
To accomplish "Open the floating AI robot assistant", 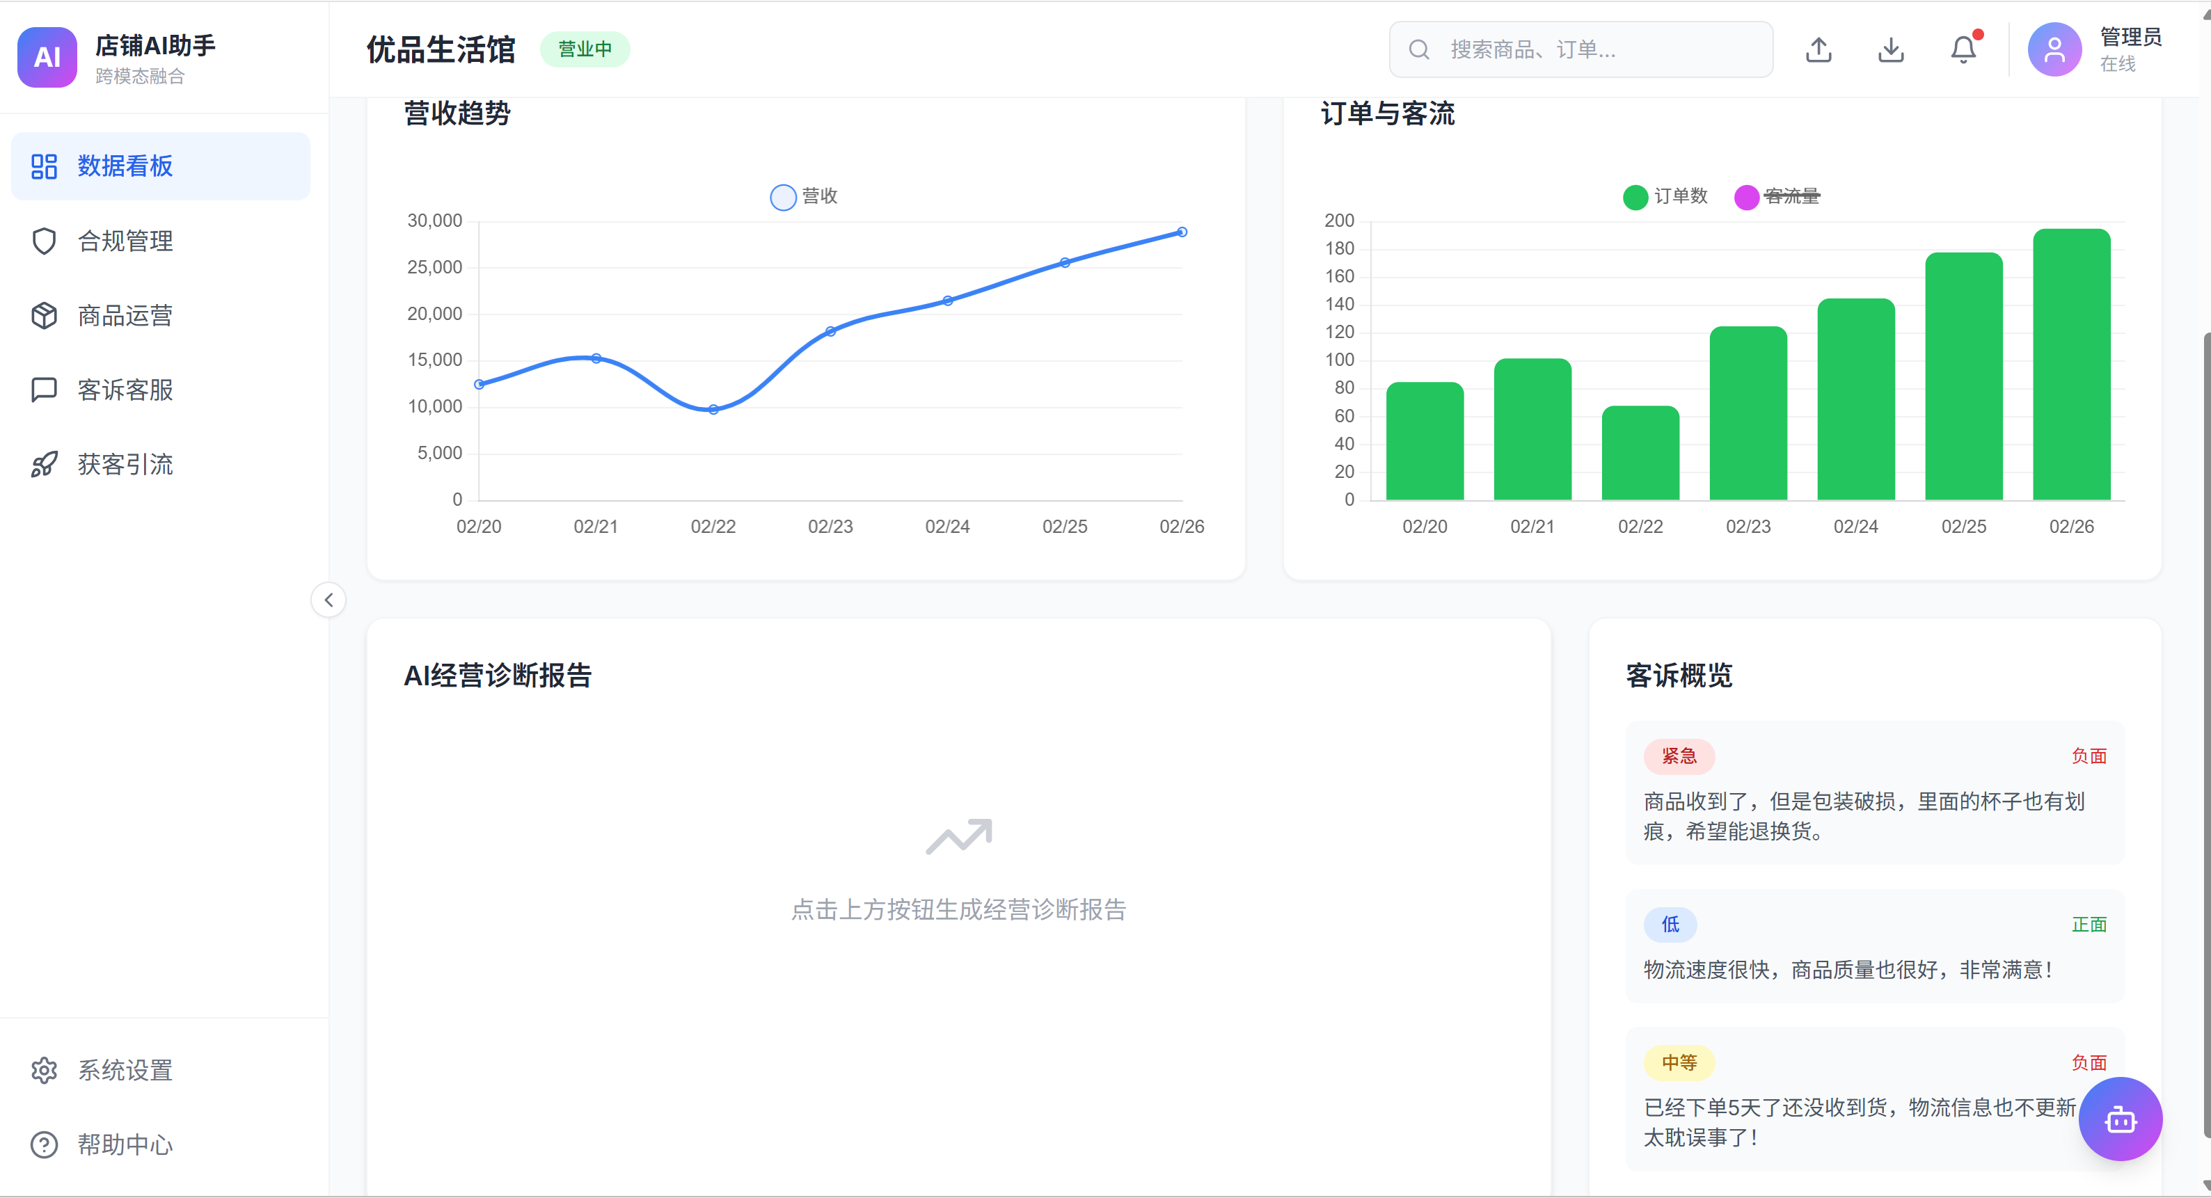I will [2119, 1118].
